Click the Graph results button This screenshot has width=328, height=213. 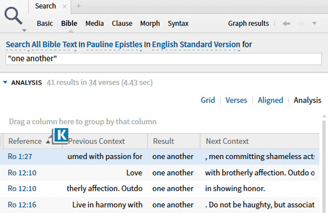click(248, 23)
